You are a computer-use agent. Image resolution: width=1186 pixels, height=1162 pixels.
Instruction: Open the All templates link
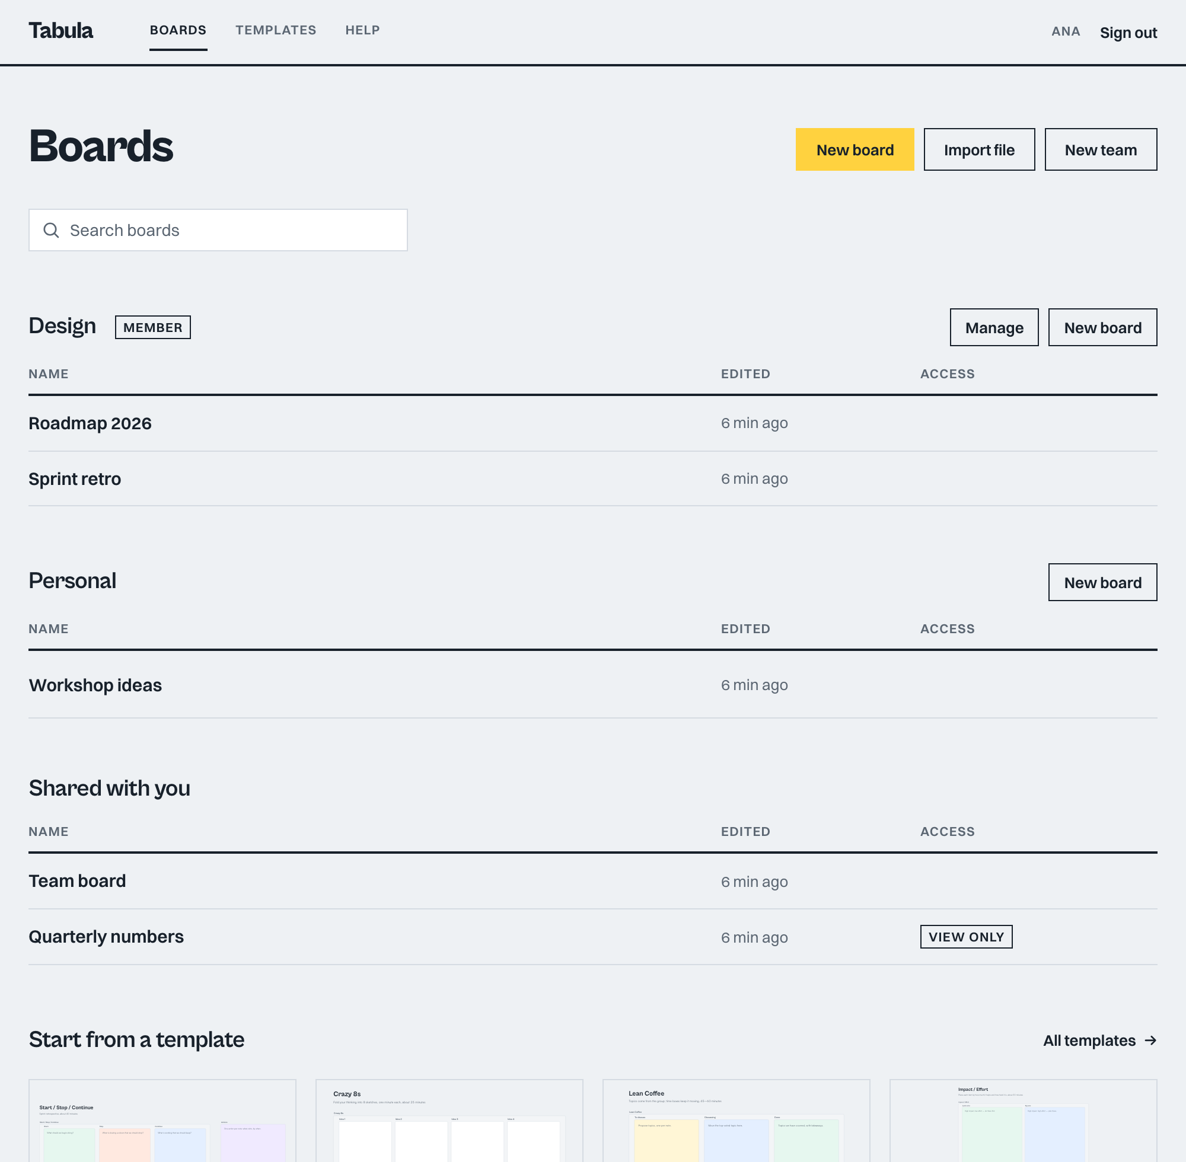point(1099,1040)
